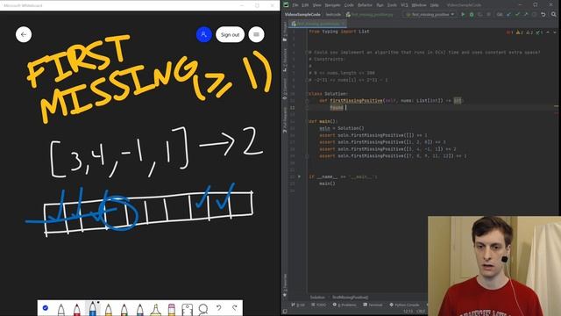Open the Refactor menu in PyCharm
Viewport: 561px width, 316px height.
click(x=365, y=5)
